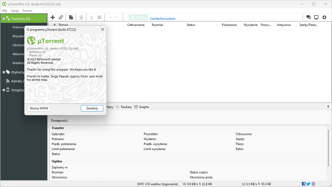Screen dimensions: 332x187
Task: Open the Opcje menu
Action: point(15,11)
